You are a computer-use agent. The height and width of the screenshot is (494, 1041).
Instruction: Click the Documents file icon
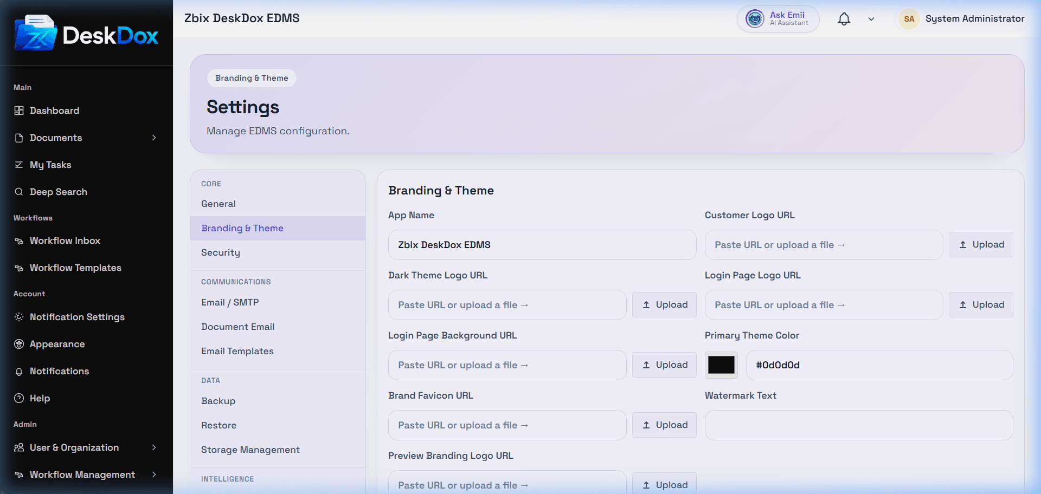pyautogui.click(x=19, y=138)
